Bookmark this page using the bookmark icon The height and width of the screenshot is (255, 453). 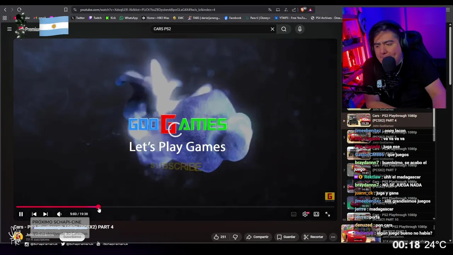click(x=66, y=10)
